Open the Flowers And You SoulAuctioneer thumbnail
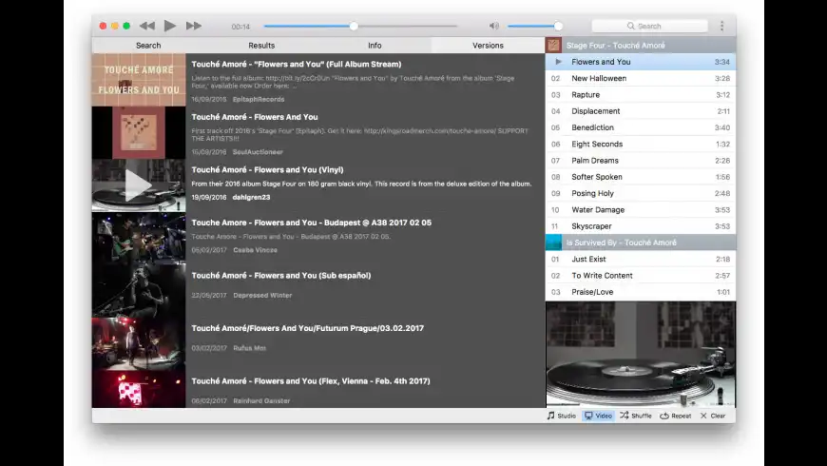827x466 pixels. coord(139,132)
